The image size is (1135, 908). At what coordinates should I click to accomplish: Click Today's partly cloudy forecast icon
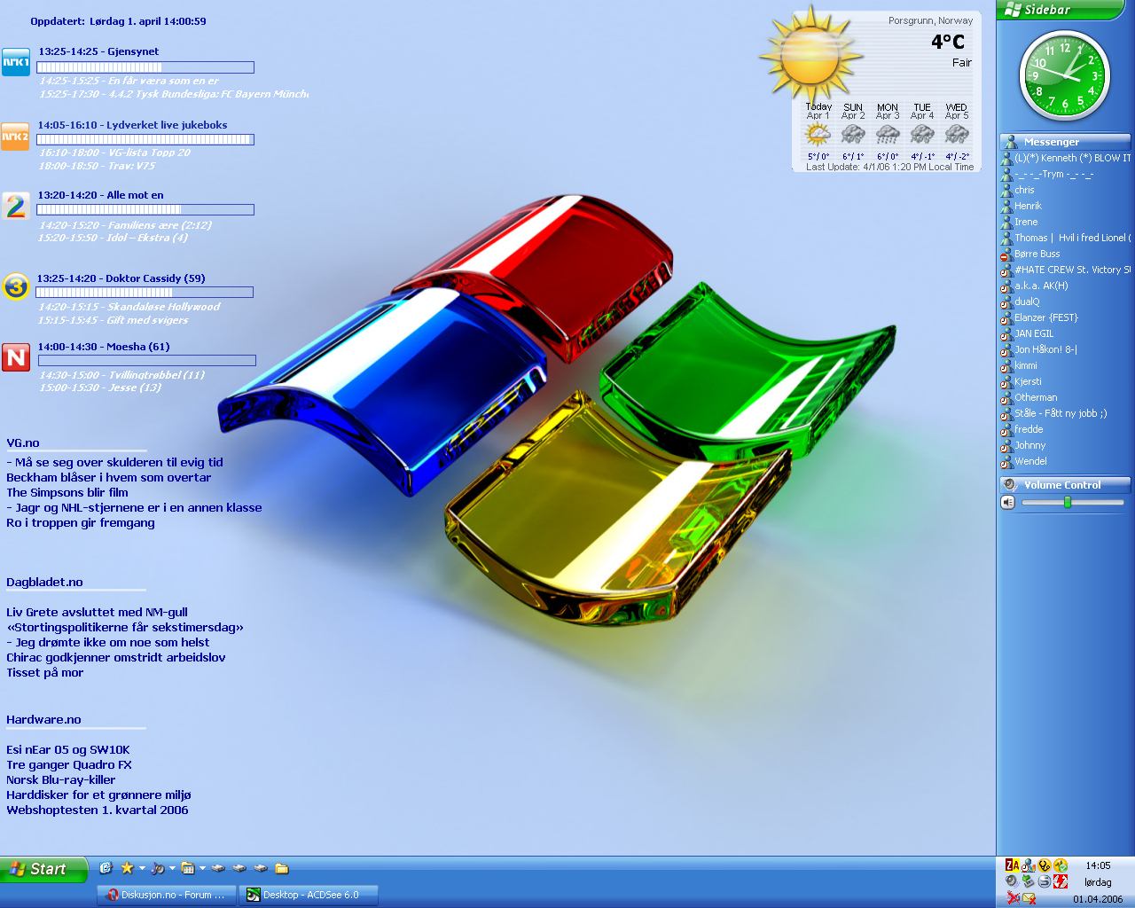click(x=818, y=135)
